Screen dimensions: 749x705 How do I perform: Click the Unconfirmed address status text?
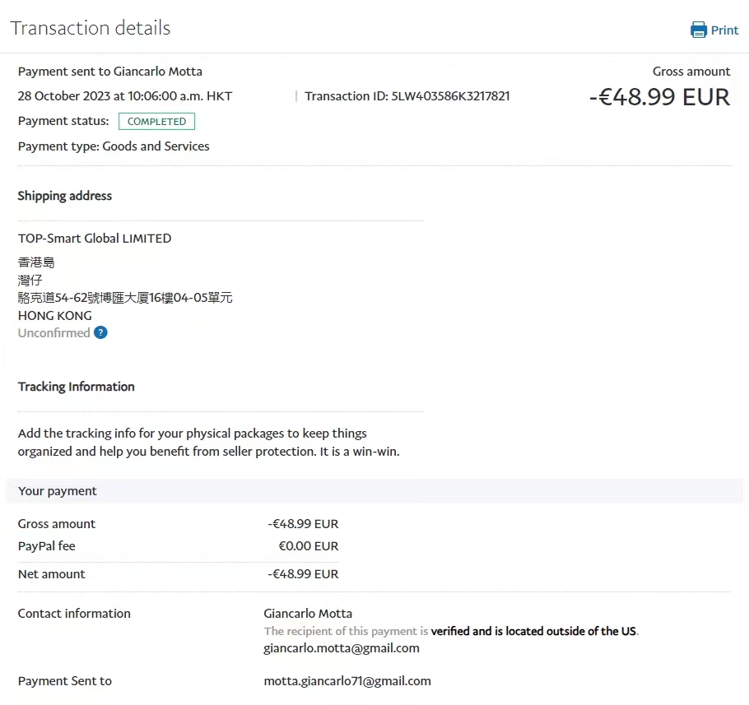[x=54, y=333]
